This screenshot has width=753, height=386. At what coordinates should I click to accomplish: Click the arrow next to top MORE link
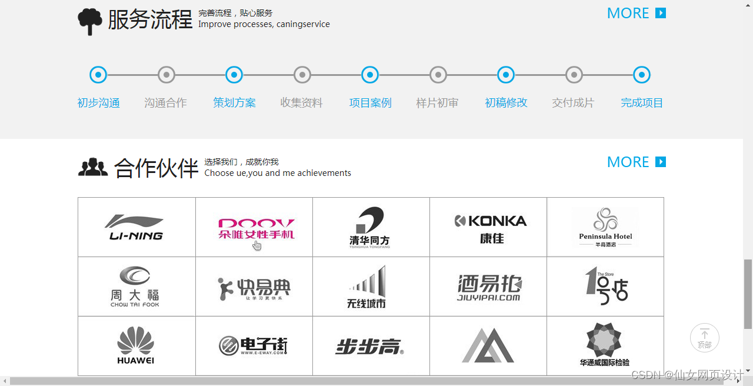tap(661, 13)
